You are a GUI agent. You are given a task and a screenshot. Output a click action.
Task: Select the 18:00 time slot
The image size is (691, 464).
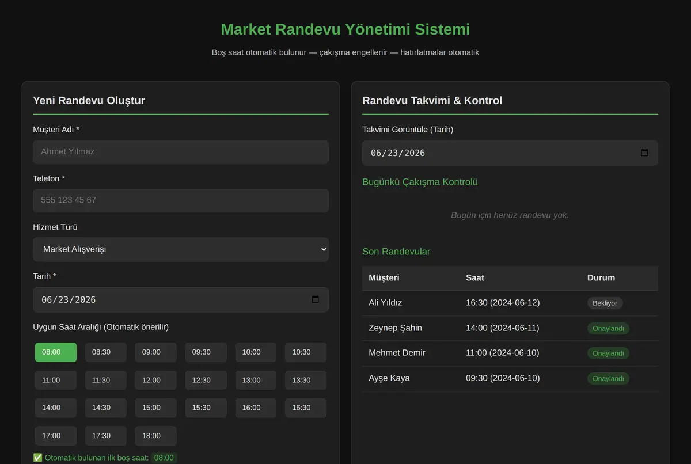155,436
